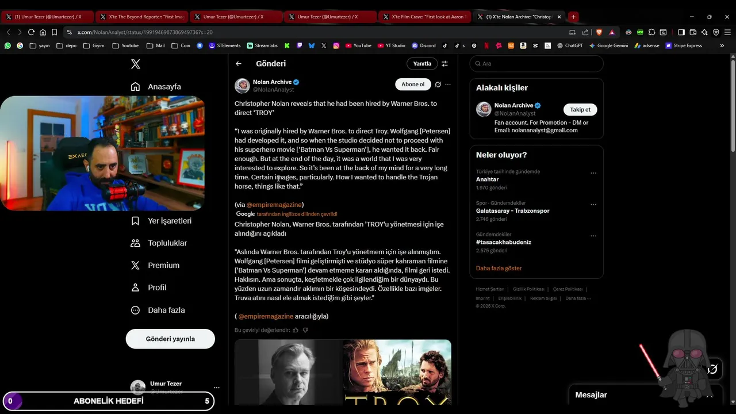Viewport: 736px width, 414px height.
Task: Rate translation with thumbs down
Action: click(305, 330)
